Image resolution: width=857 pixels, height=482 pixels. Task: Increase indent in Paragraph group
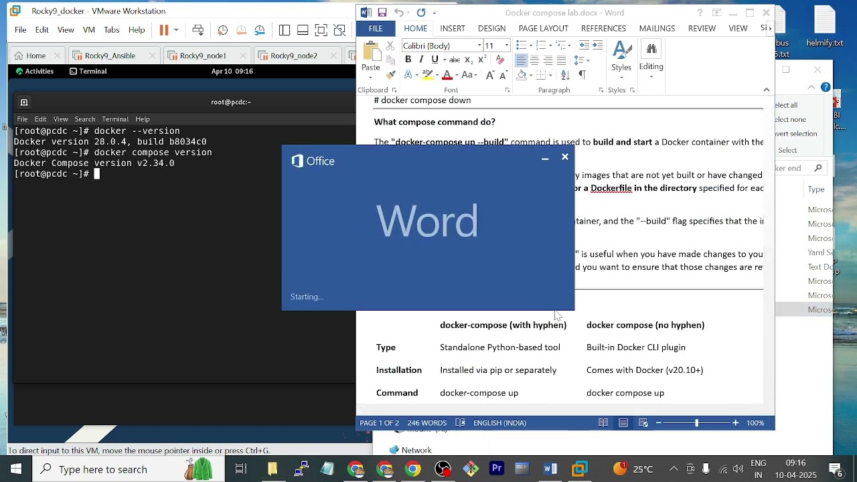click(597, 46)
